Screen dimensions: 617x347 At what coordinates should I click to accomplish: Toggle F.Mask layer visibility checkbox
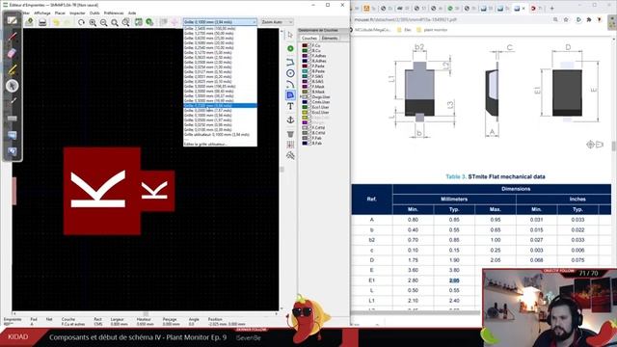pos(309,87)
